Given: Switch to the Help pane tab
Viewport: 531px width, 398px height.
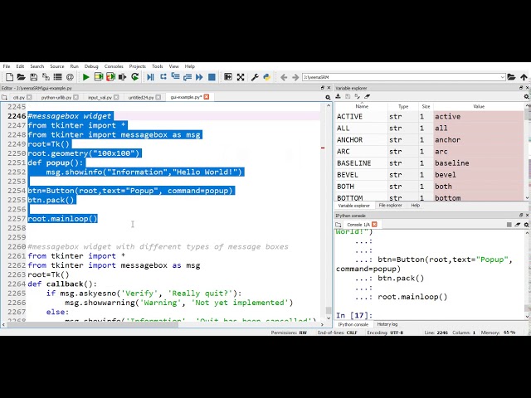Looking at the screenshot, I should 415,206.
